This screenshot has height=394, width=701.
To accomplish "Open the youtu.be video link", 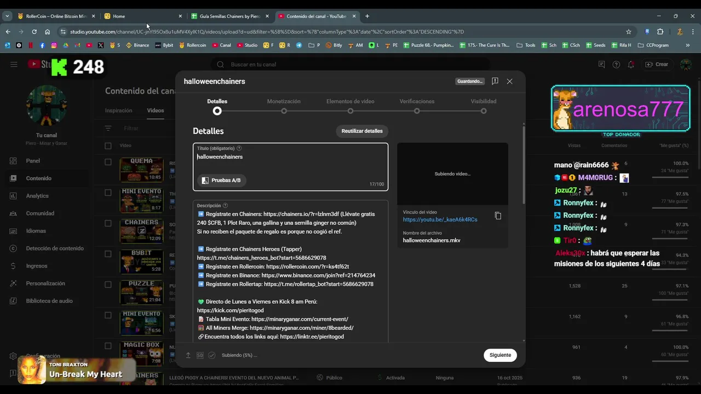I will pyautogui.click(x=440, y=219).
